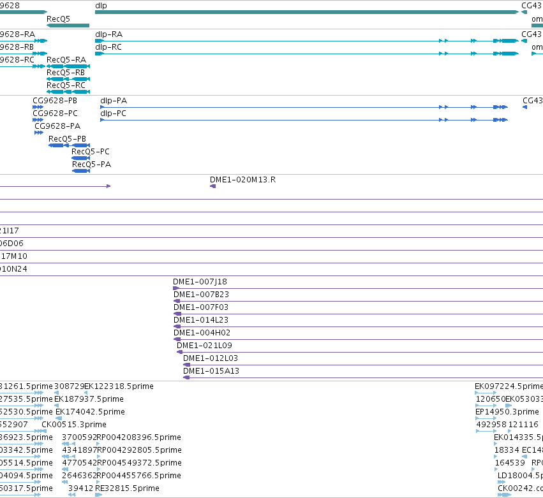
Task: Open the DME1-007J18 clone label
Action: (x=200, y=282)
